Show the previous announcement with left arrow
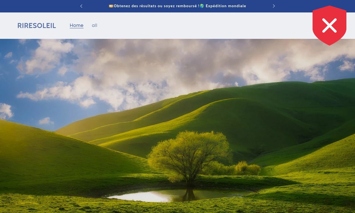The width and height of the screenshot is (355, 213). (81, 6)
